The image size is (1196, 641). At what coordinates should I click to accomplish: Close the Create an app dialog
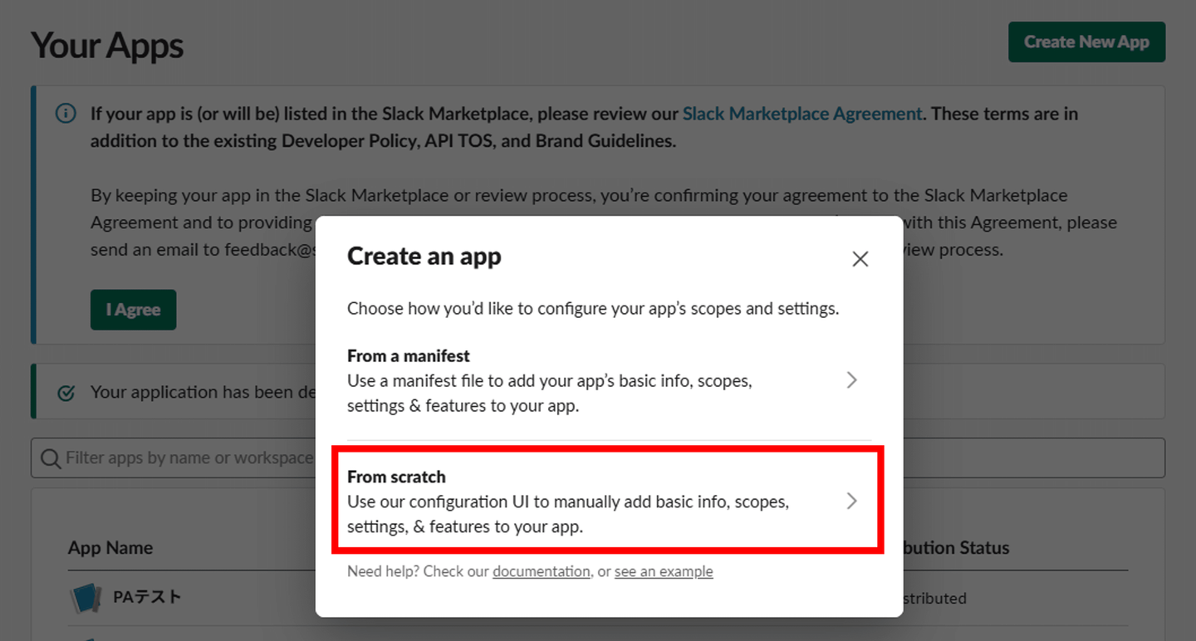click(860, 259)
